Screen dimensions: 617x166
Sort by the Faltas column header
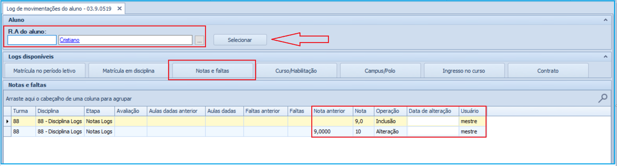click(300, 111)
